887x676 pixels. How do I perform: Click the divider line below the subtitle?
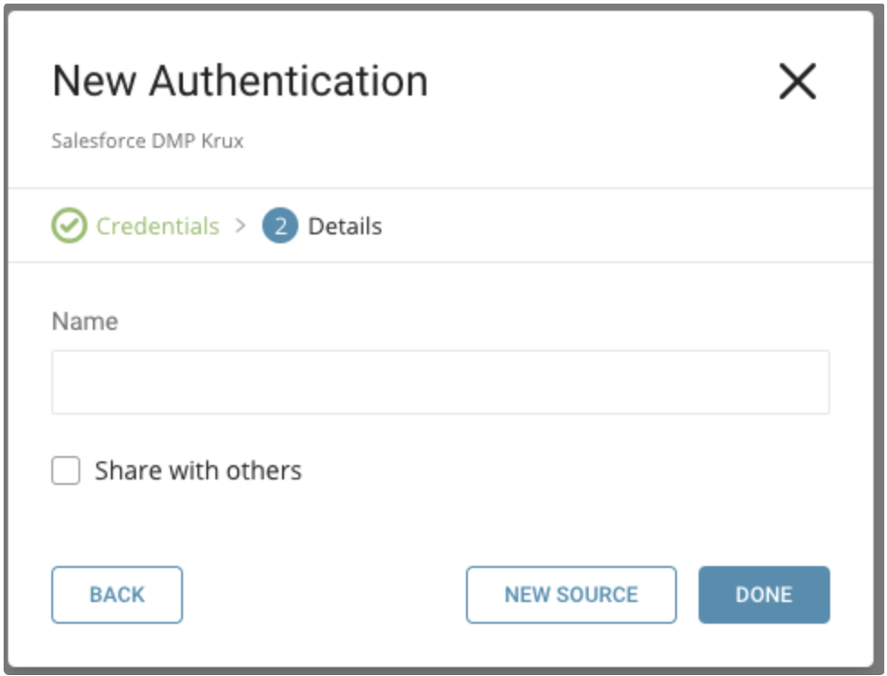(x=440, y=188)
